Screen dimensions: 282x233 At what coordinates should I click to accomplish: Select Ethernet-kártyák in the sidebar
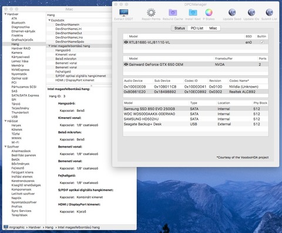click(x=23, y=31)
